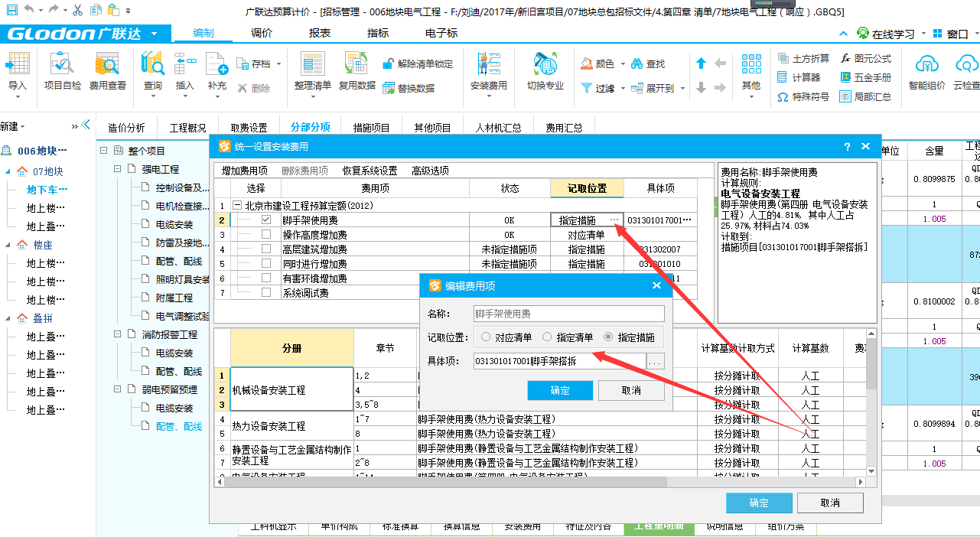Switch to the 电子标 ribbon tab
980x537 pixels.
click(441, 33)
